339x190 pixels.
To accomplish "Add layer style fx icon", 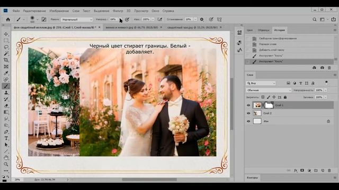I will [296, 170].
